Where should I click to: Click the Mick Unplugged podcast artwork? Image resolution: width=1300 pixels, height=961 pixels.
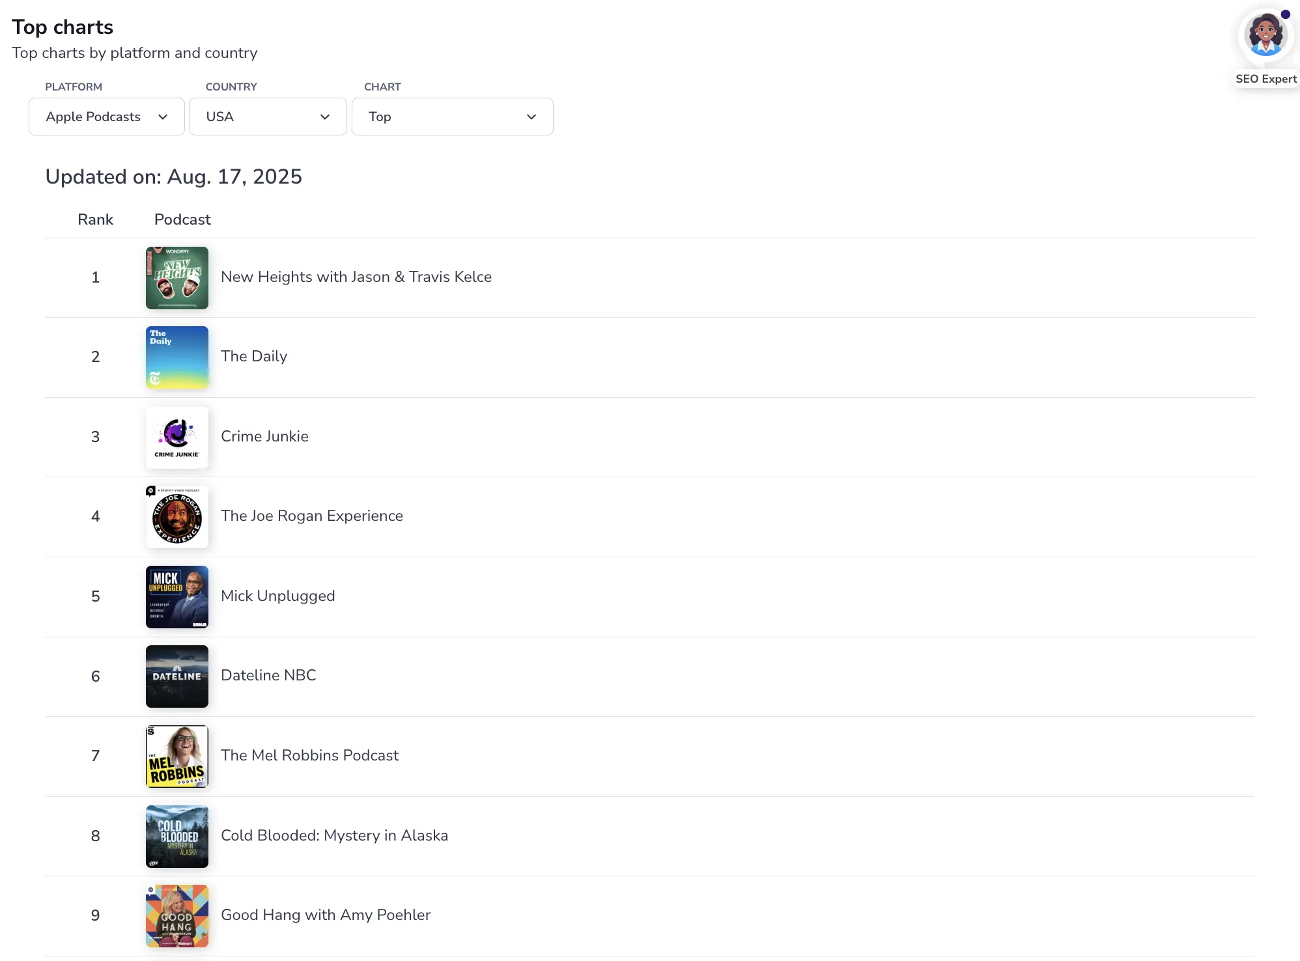[x=177, y=597]
